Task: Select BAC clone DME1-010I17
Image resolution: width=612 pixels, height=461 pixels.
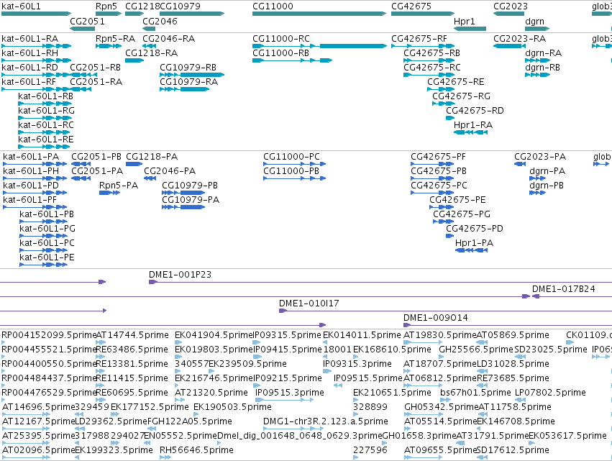Action: (445, 311)
